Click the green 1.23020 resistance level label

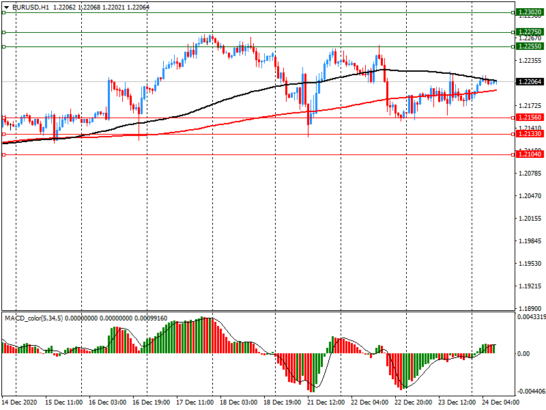[x=530, y=12]
